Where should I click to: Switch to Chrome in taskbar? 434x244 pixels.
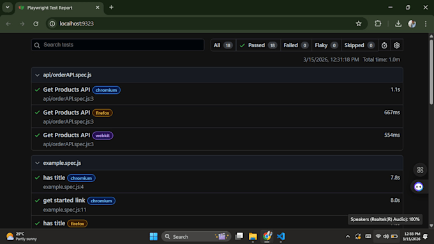(267, 236)
